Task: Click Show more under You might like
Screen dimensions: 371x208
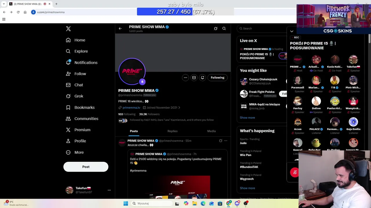Action: pyautogui.click(x=247, y=118)
